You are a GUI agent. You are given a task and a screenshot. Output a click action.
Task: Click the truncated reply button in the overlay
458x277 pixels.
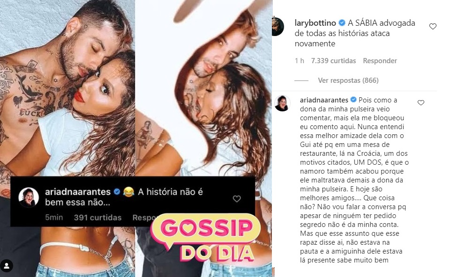tap(144, 218)
